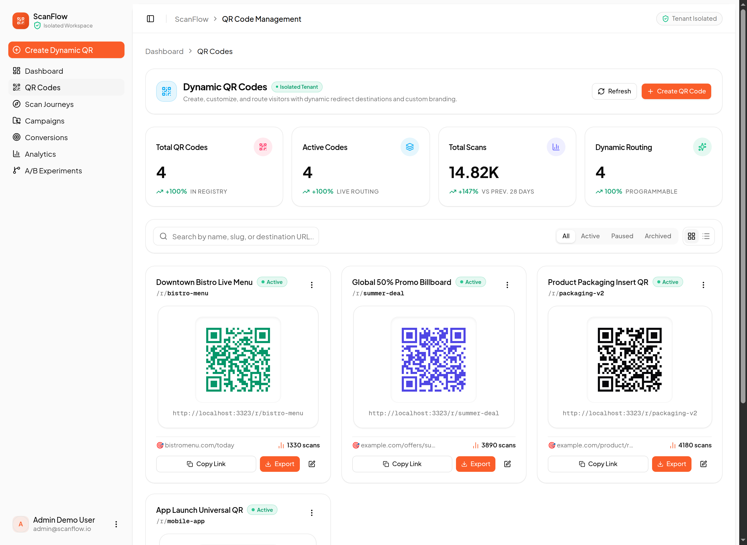Edit the Product Packaging Insert QR
This screenshot has width=747, height=545.
(703, 464)
